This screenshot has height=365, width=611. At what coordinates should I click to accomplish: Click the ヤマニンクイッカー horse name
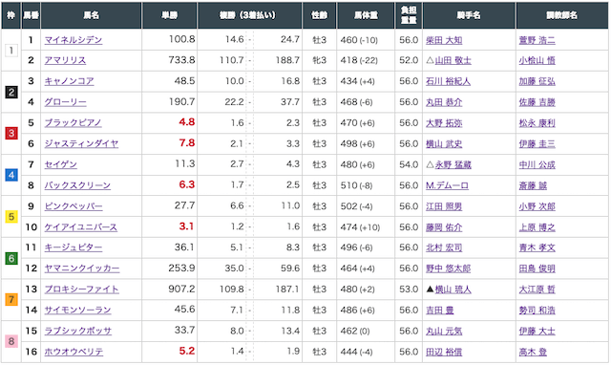(82, 268)
